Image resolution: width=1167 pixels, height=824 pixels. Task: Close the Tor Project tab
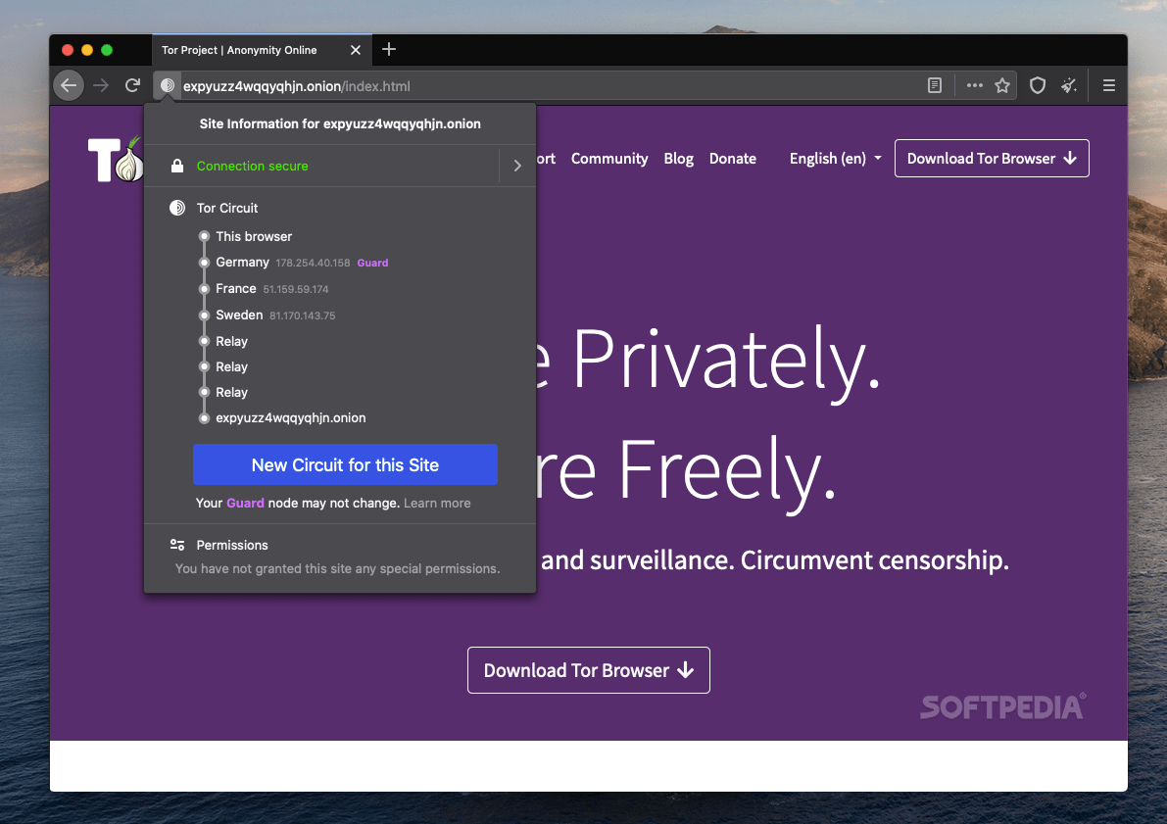(356, 50)
